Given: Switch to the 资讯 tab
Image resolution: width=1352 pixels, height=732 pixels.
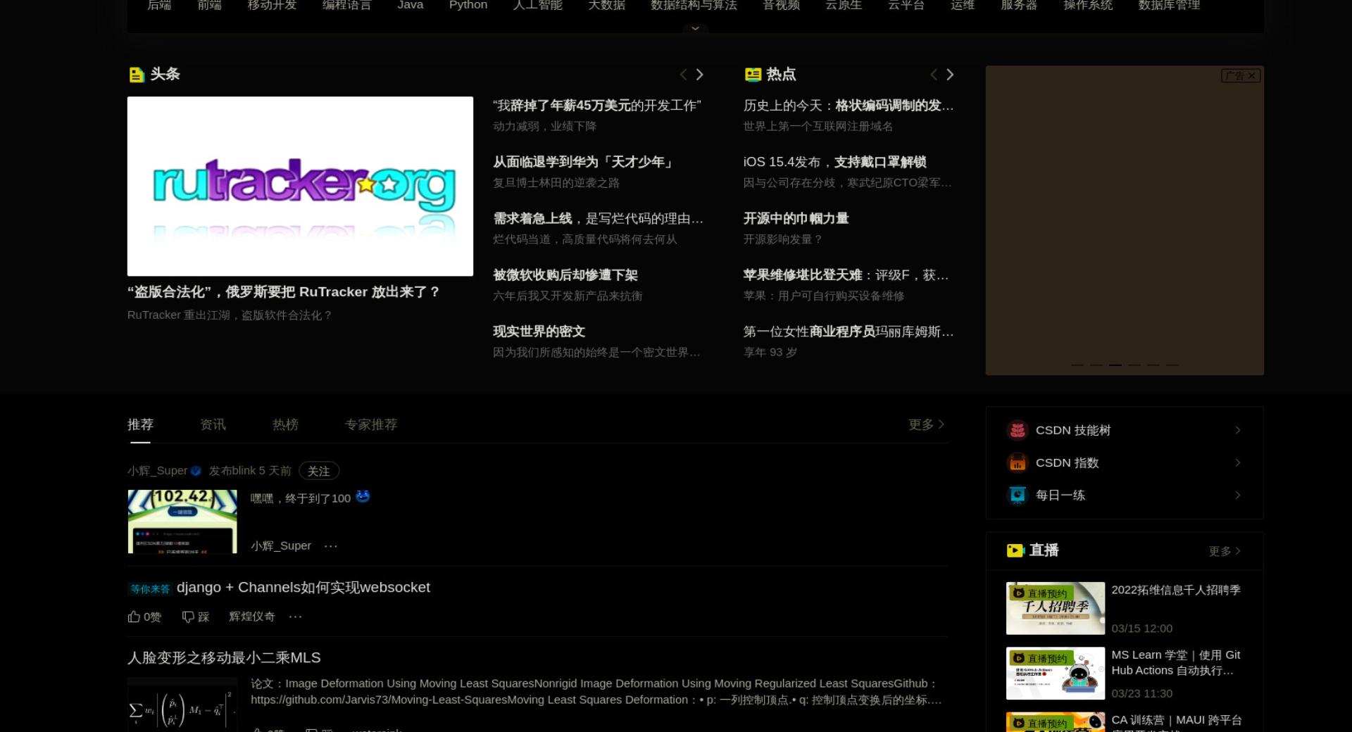Looking at the screenshot, I should point(213,424).
